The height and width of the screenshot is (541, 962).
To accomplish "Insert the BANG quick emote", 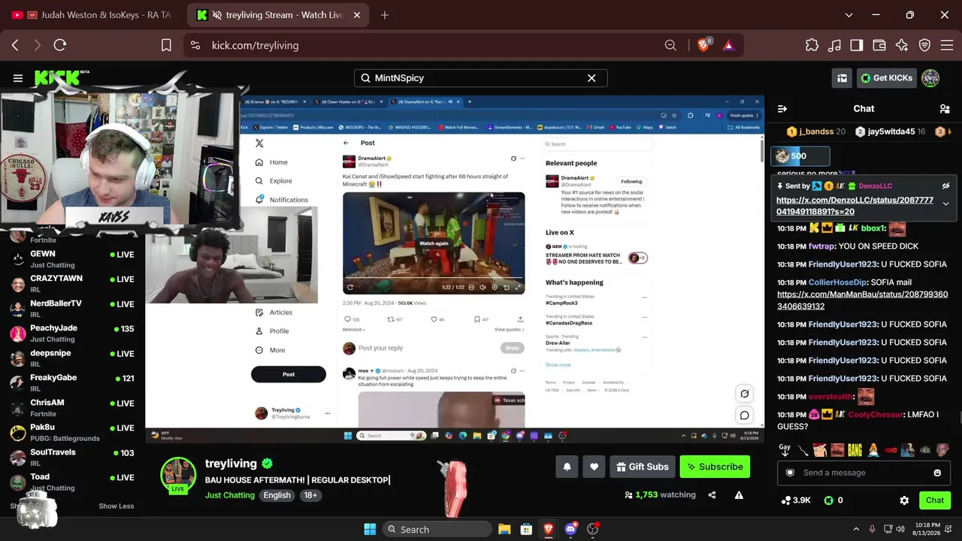I will 855,450.
